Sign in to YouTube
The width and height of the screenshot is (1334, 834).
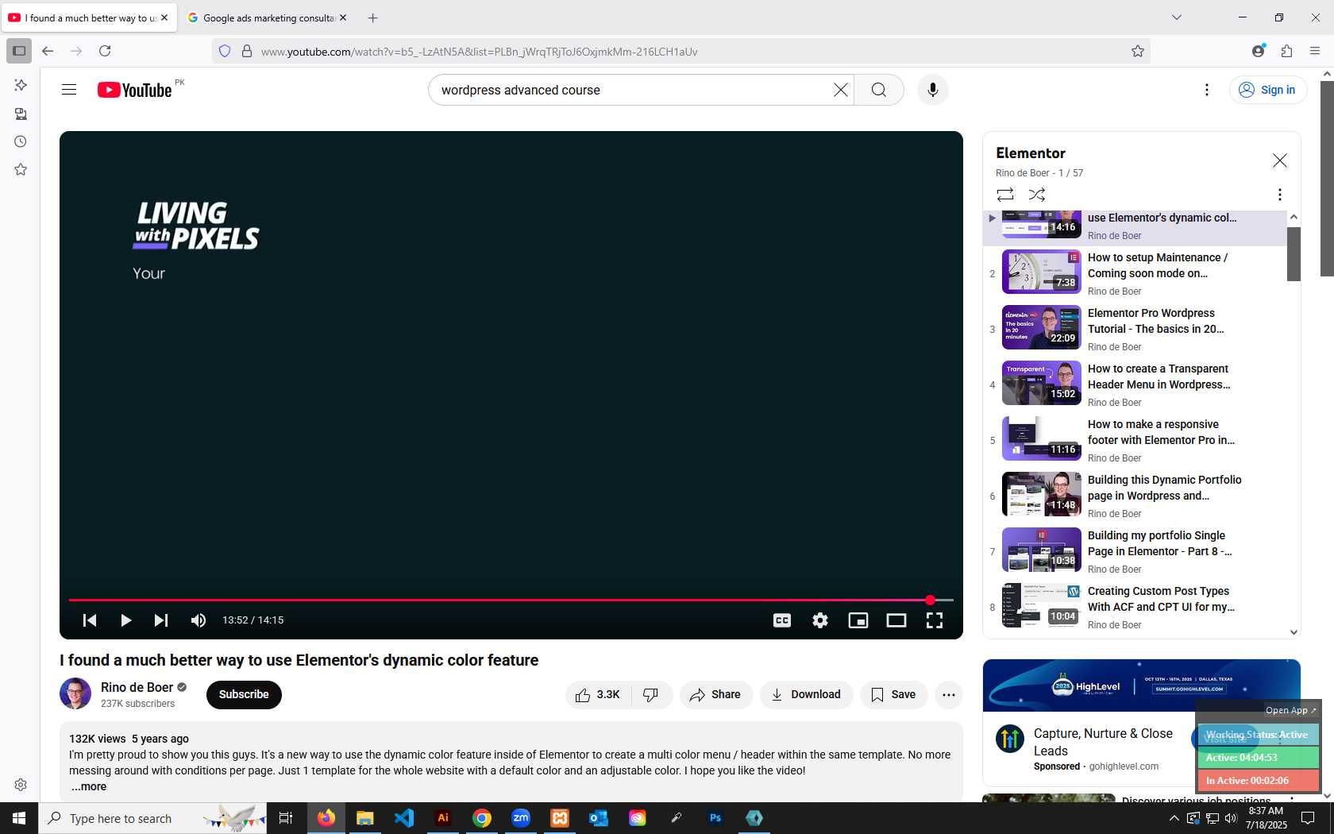point(1267,90)
